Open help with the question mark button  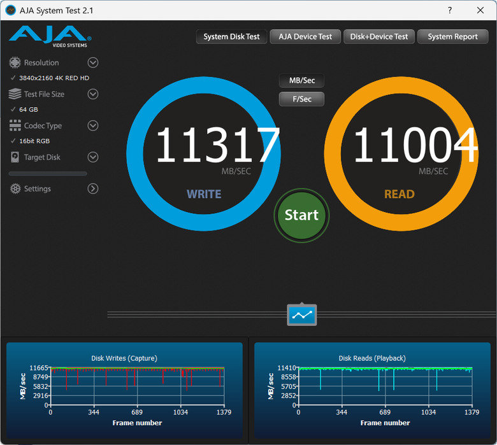pos(450,10)
